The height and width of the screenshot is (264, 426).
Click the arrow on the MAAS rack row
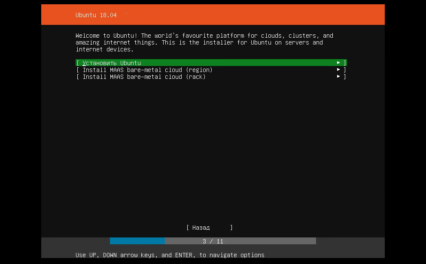[x=338, y=77]
